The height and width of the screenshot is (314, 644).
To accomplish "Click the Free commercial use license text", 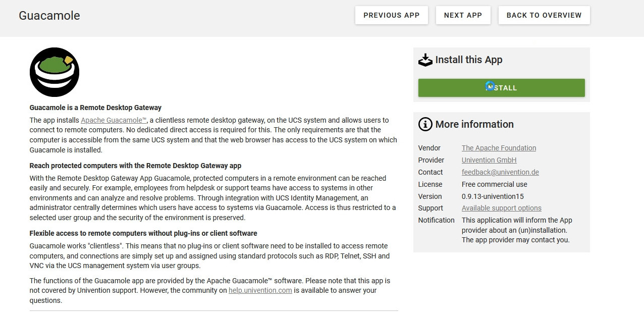I will coord(494,184).
